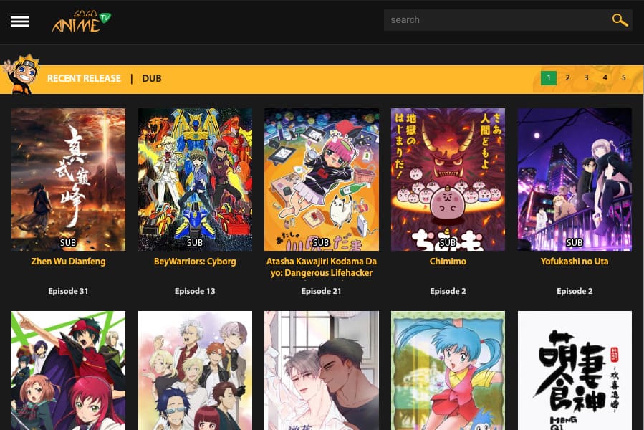The width and height of the screenshot is (644, 430).
Task: Open Atasha Kawajiri Kodama poster thumbnail
Action: coord(322,179)
